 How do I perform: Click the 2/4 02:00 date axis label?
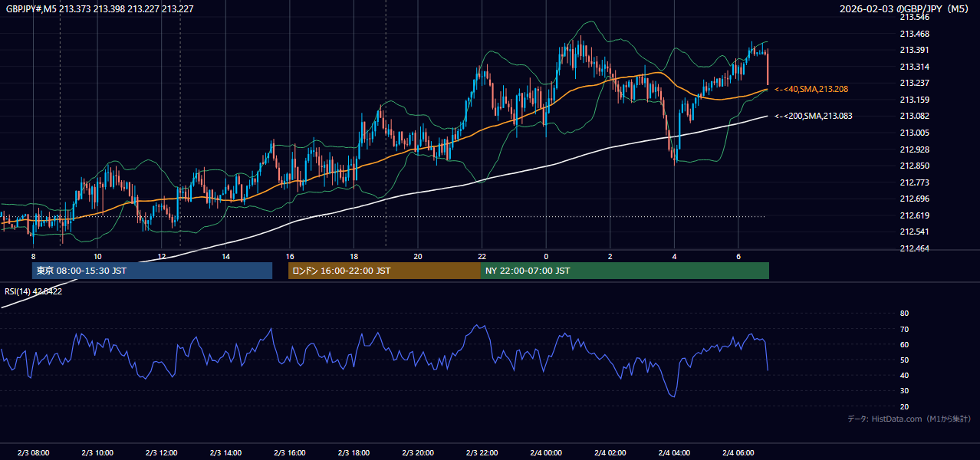tap(610, 453)
